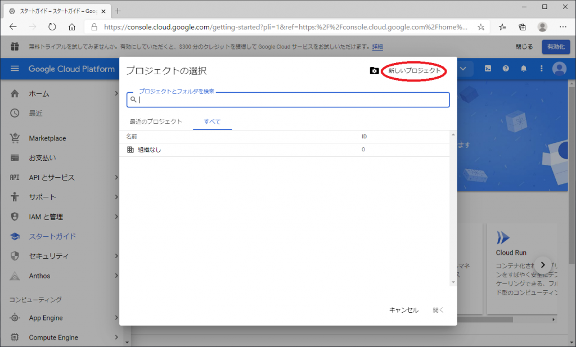Click the Google account avatar
The width and height of the screenshot is (576, 347).
point(559,69)
